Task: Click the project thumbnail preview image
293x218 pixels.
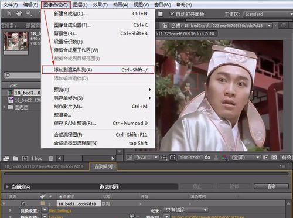Action: [16, 42]
